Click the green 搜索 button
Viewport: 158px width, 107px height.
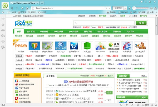[141, 23]
